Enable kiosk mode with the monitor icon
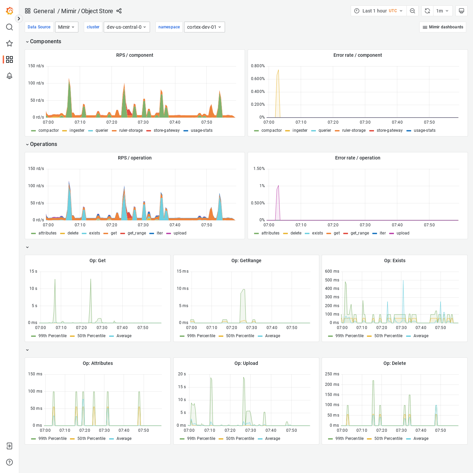The width and height of the screenshot is (473, 473). point(461,10)
